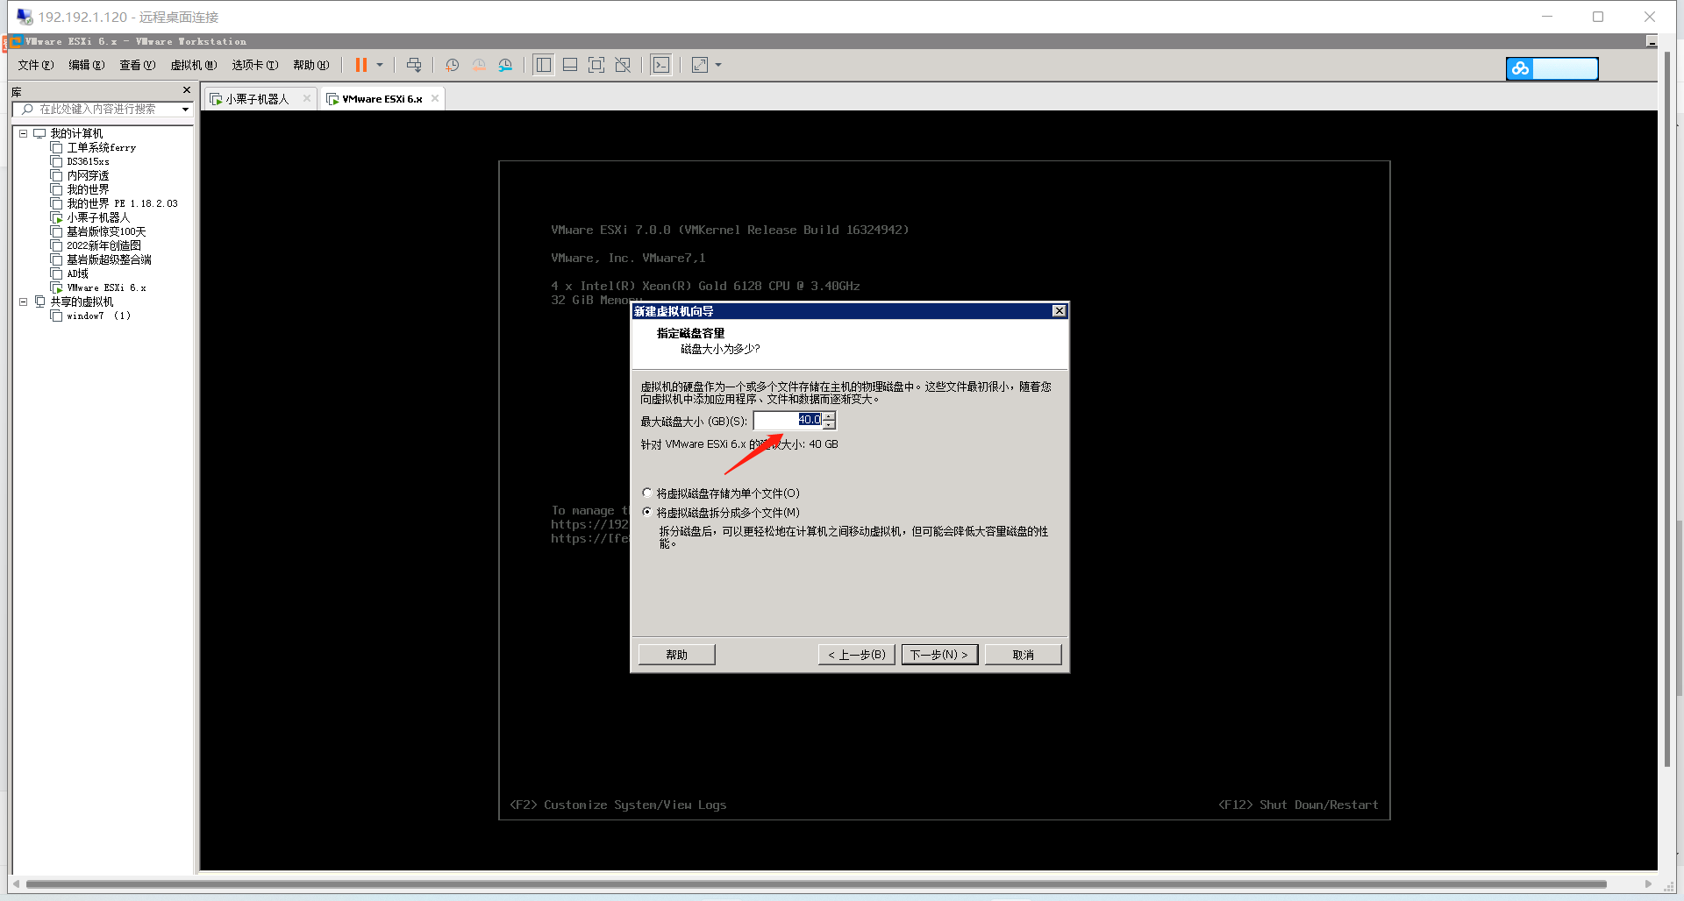Click the horizontal scrollbar at window bottom

pyautogui.click(x=816, y=884)
